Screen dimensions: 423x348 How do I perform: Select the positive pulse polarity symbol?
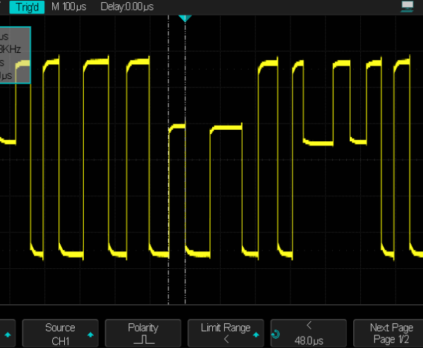pos(143,340)
